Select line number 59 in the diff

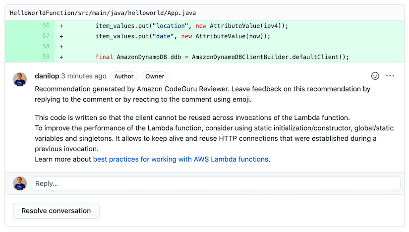coord(46,57)
